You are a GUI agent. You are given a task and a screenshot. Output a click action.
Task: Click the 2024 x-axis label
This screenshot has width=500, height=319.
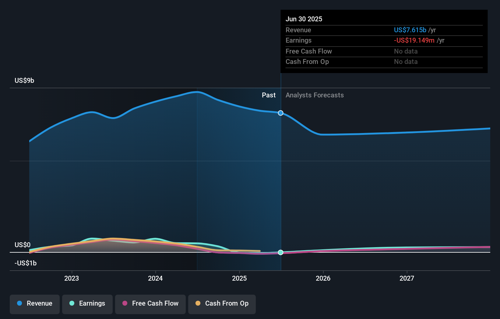point(155,278)
